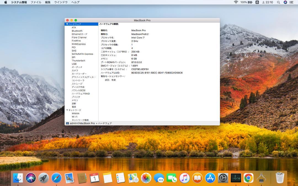Viewport: 298px width, 186px height.
Task: Select カメラ in the sidebar
Action: (x=75, y=71)
